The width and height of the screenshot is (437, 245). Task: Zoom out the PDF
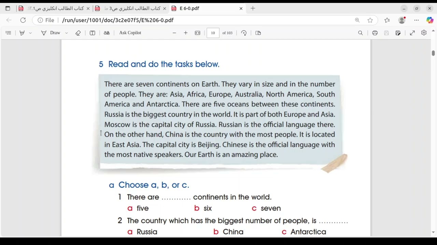click(174, 33)
